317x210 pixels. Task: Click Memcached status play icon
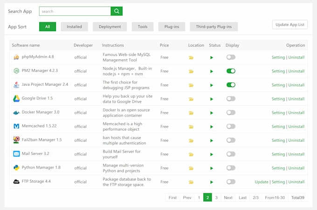pyautogui.click(x=212, y=127)
